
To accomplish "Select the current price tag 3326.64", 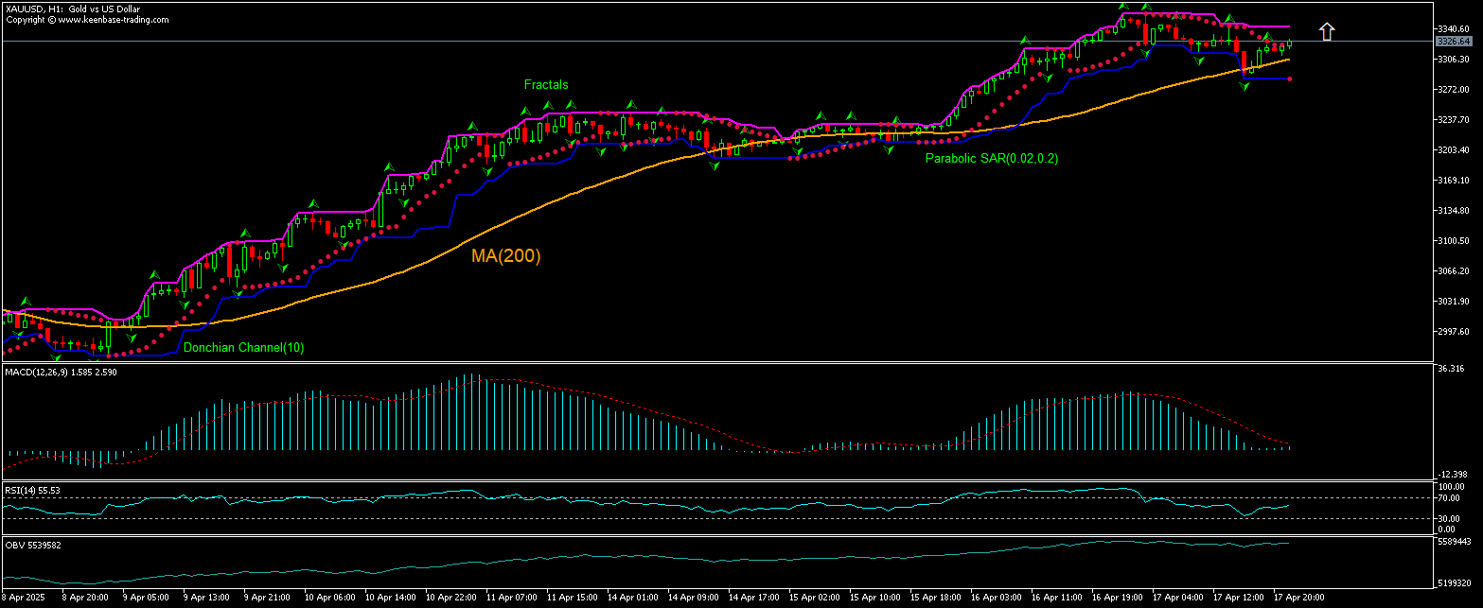I will [1453, 42].
